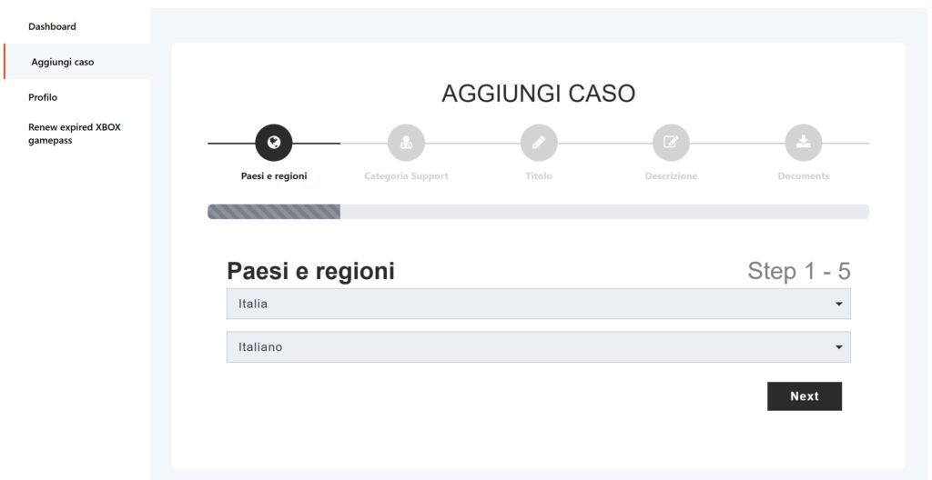Open Dashboard in the sidebar
Screen dimensions: 932x480
coord(53,26)
